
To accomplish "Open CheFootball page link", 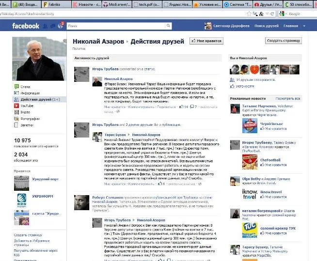I will click(270, 160).
